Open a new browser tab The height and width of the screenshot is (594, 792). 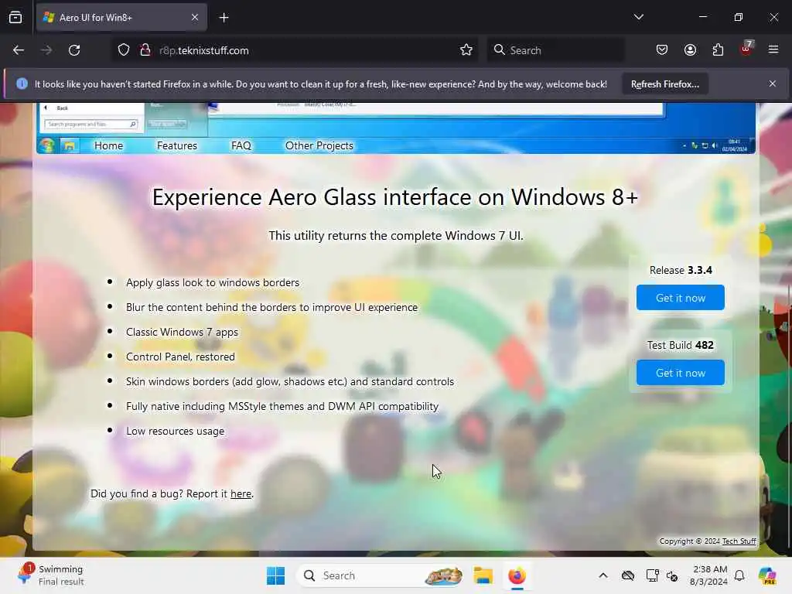point(224,18)
